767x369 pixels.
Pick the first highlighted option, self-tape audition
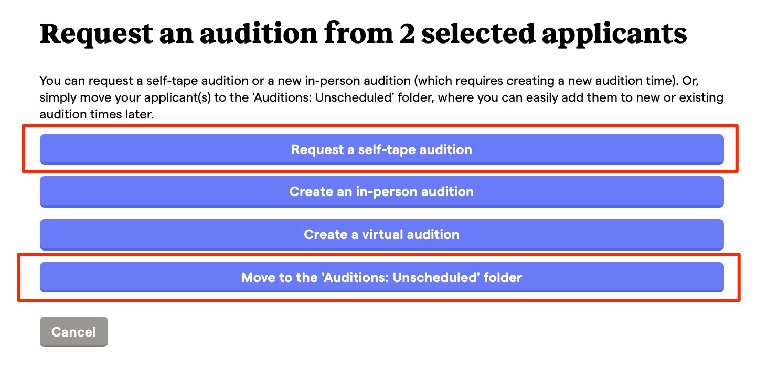[381, 149]
